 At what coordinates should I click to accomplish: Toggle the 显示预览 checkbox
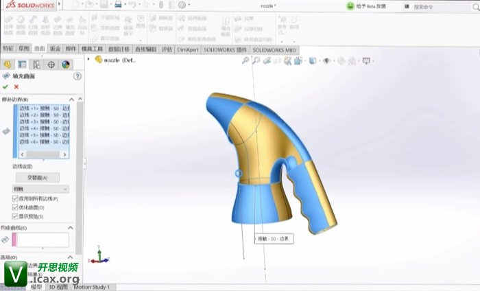click(x=15, y=216)
